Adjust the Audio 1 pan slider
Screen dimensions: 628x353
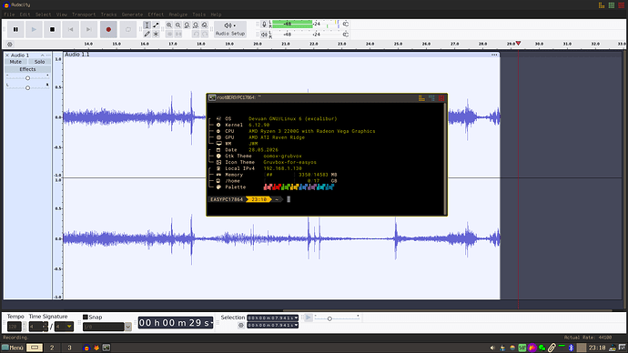27,87
